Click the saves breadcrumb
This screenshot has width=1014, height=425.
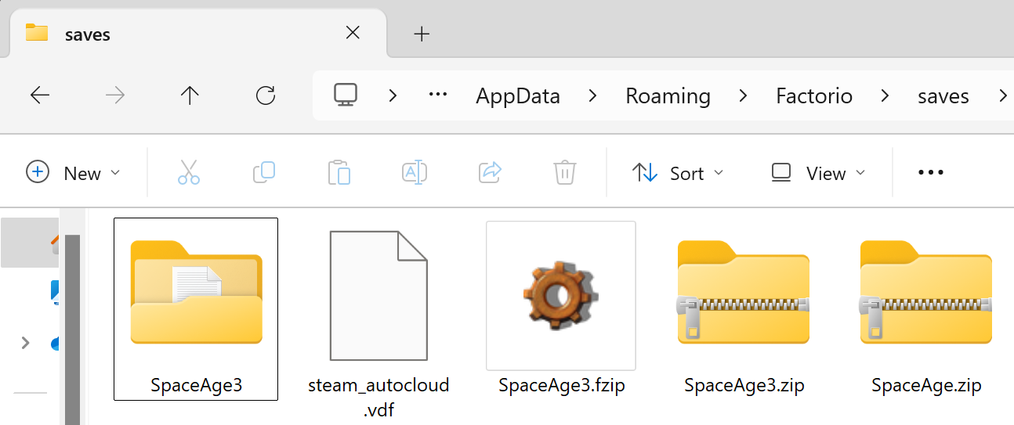point(943,96)
